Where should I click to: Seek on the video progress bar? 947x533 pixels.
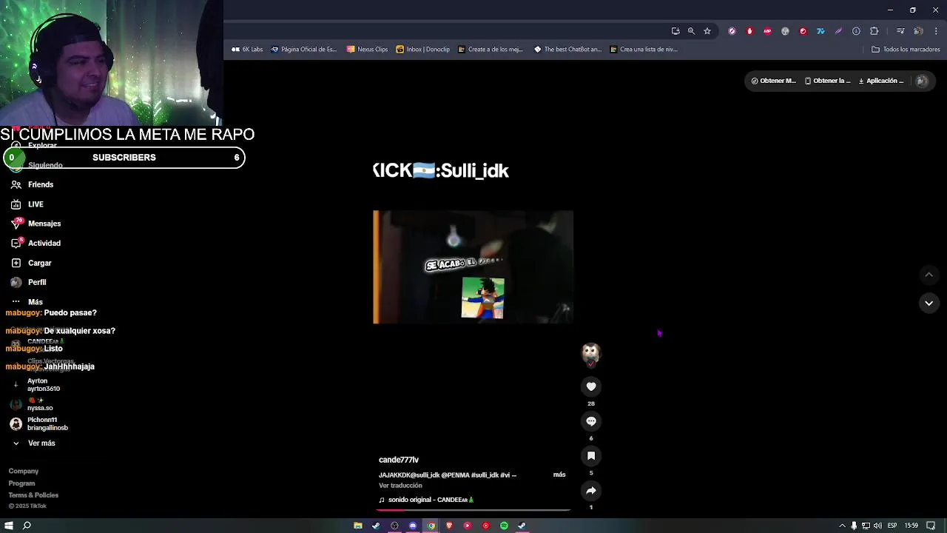473,510
